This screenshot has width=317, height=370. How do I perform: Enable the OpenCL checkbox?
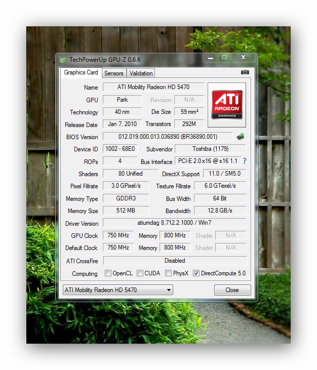[108, 273]
